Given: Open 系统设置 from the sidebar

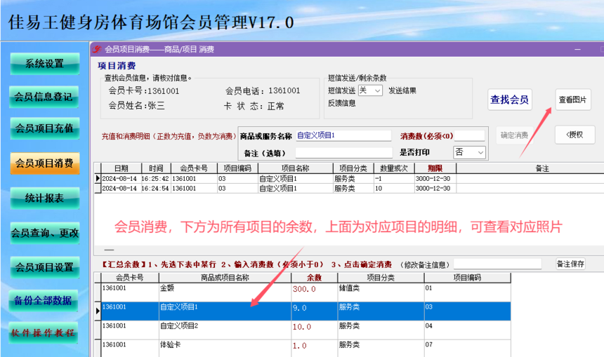Looking at the screenshot, I should pos(45,64).
